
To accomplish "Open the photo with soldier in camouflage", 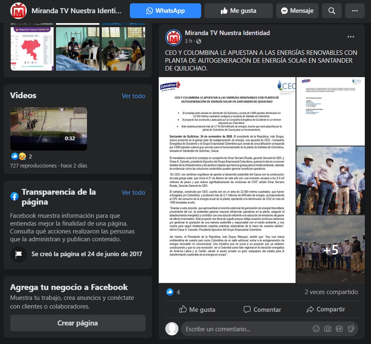I will tap(123, 49).
